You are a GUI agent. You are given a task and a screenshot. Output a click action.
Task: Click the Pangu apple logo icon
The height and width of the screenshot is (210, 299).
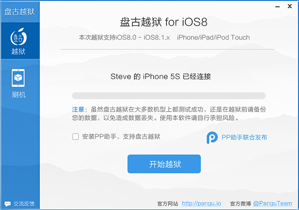pos(18,37)
